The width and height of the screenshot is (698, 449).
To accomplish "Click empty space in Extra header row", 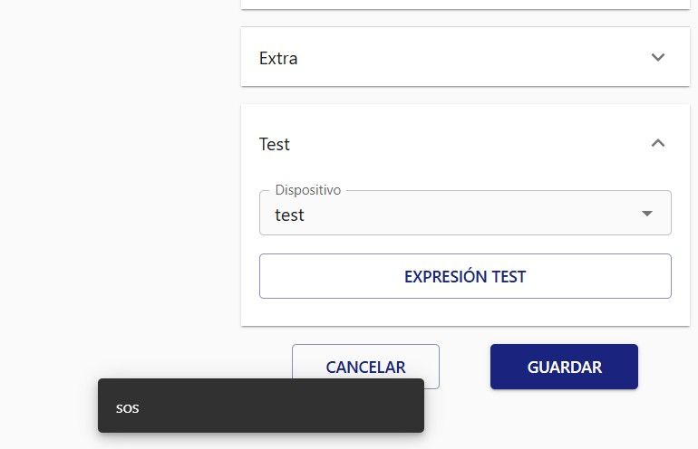I will click(x=471, y=58).
